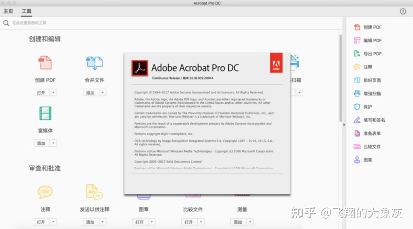
Task: Open 填写和签名 in right sidebar
Action: tap(369, 120)
